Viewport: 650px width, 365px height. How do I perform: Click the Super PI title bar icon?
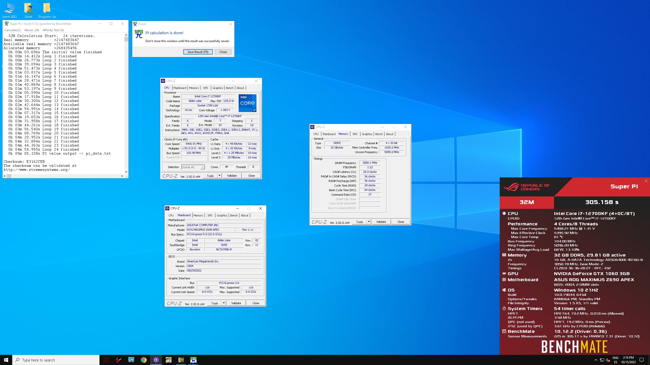(6, 24)
